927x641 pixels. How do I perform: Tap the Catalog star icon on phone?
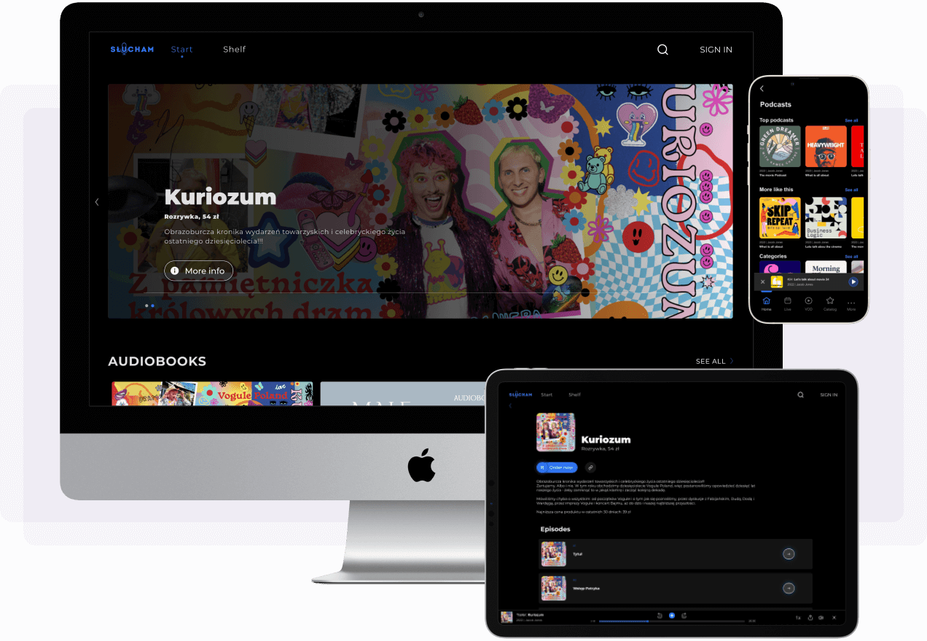829,302
